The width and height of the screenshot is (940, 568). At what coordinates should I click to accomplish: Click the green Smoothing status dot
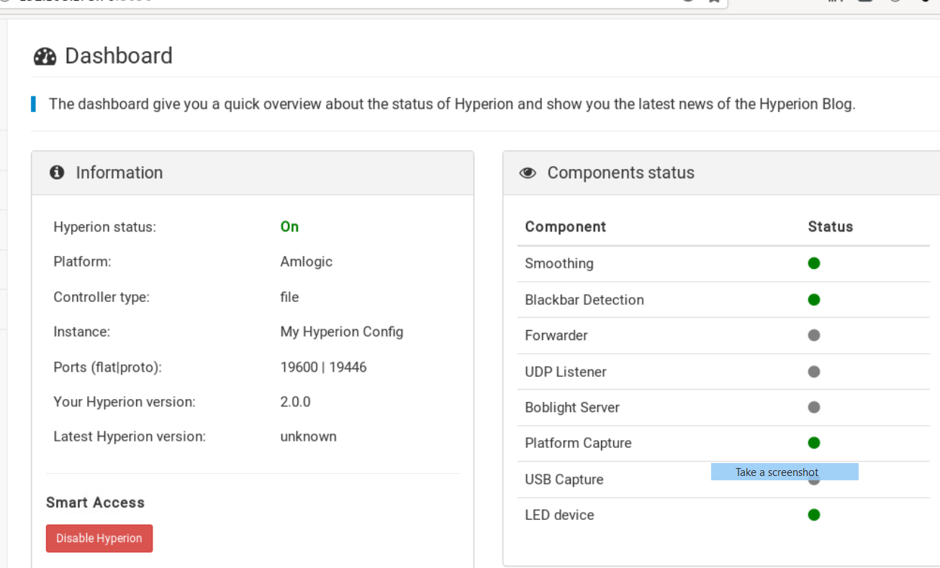click(814, 263)
